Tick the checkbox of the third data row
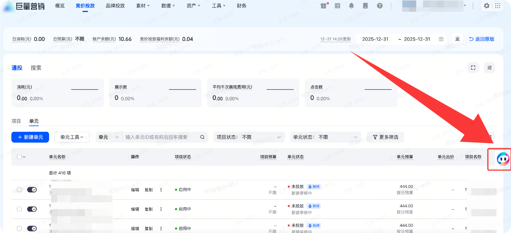The width and height of the screenshot is (511, 233). 19,228
